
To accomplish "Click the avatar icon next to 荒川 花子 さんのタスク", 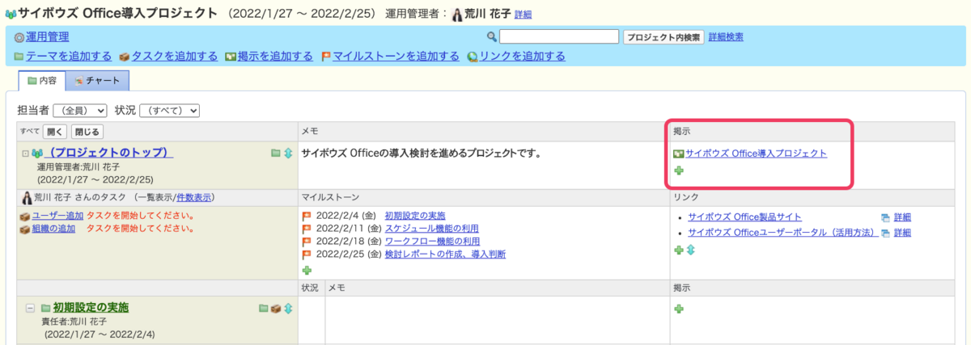I will click(26, 197).
